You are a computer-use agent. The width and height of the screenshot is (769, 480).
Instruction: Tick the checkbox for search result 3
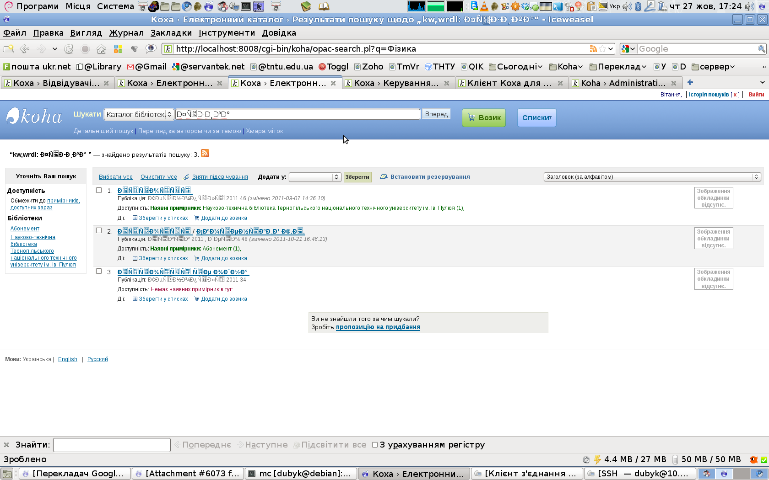point(99,271)
